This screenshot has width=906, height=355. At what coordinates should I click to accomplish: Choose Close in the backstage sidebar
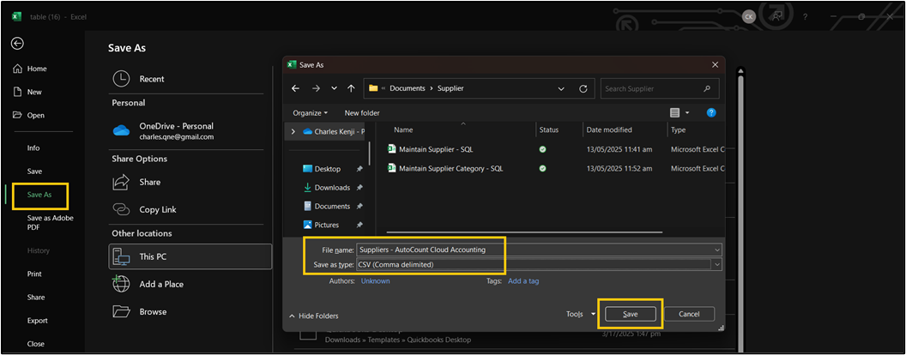[35, 344]
